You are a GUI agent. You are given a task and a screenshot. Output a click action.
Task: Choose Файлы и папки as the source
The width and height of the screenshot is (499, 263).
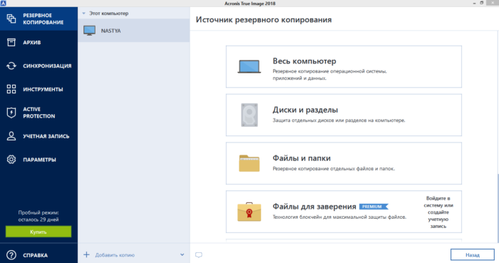point(344,163)
